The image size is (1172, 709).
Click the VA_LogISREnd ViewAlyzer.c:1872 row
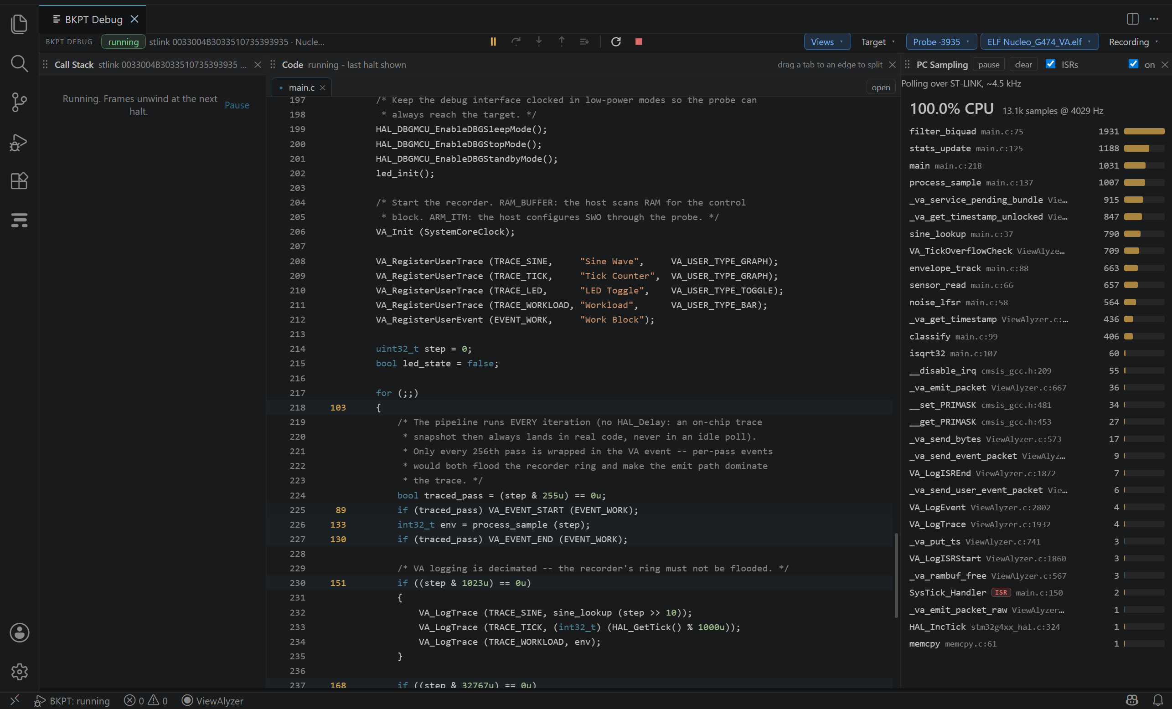click(x=1036, y=473)
